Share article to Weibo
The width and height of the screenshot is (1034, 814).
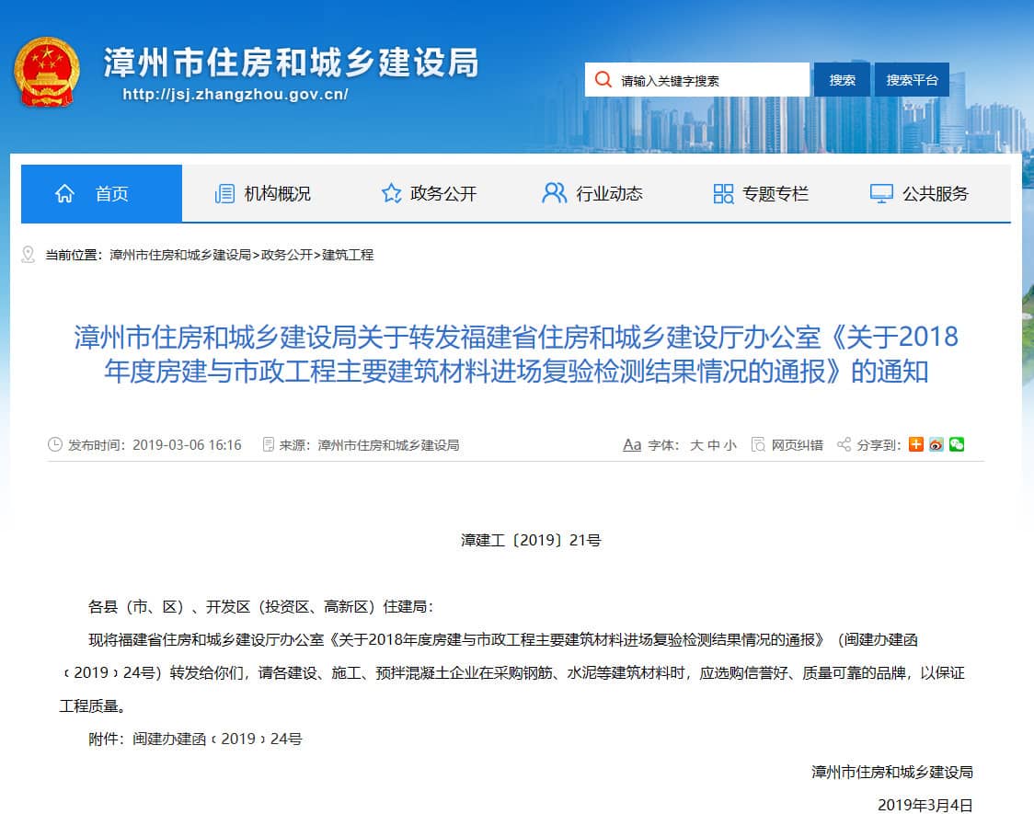pos(936,444)
